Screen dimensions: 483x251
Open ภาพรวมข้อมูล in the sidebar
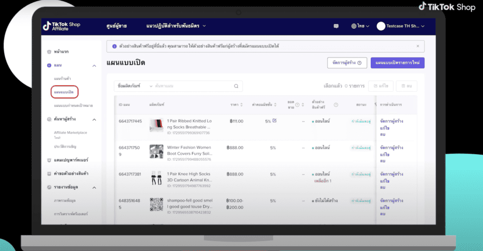click(65, 201)
